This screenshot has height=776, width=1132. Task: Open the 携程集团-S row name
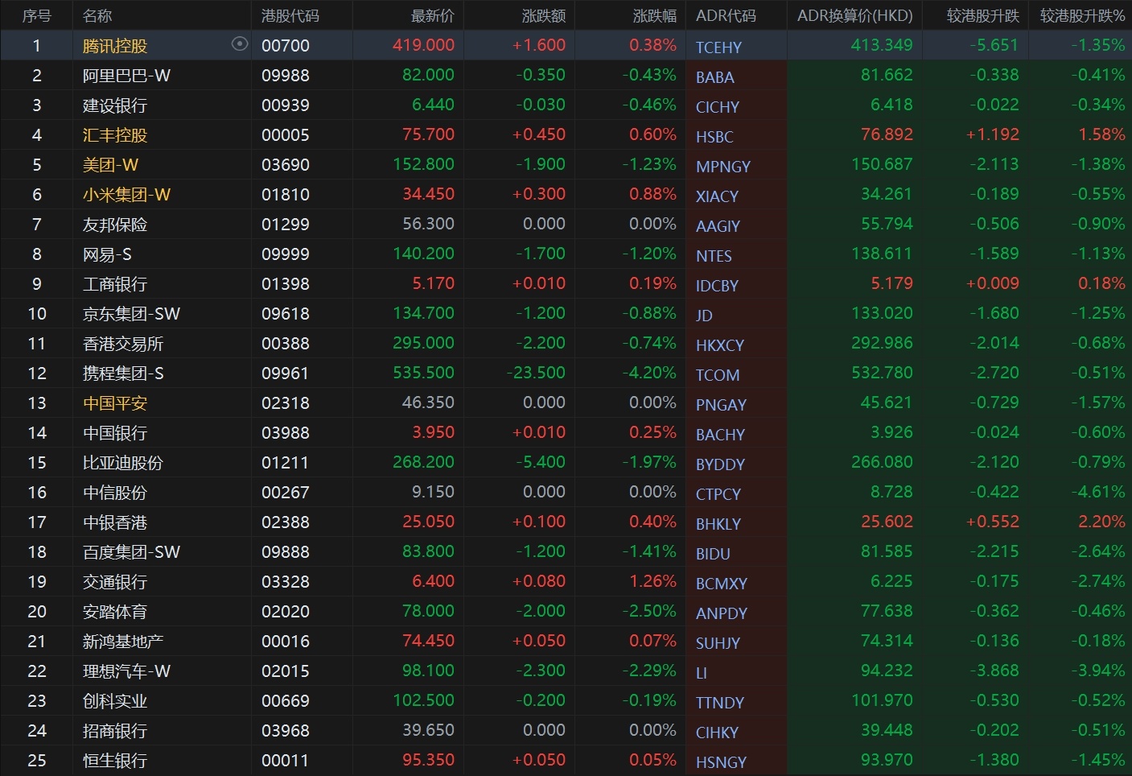click(123, 374)
